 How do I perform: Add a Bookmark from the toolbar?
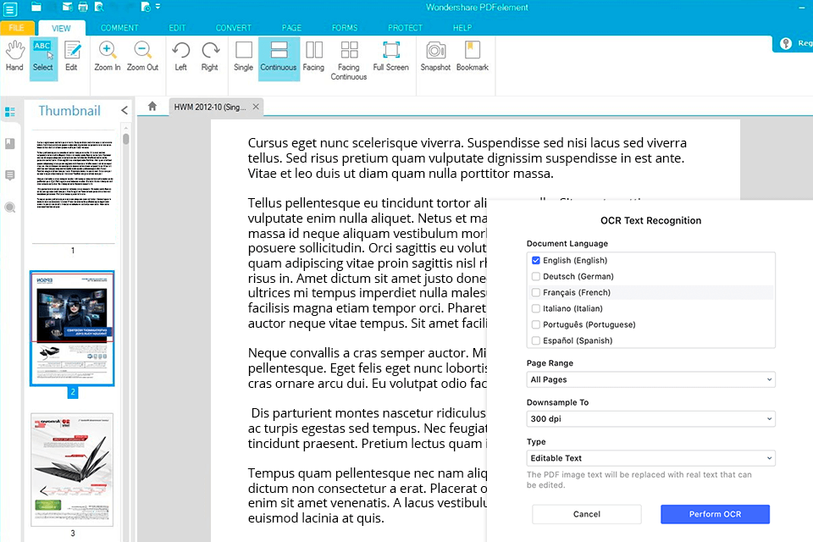pyautogui.click(x=472, y=56)
